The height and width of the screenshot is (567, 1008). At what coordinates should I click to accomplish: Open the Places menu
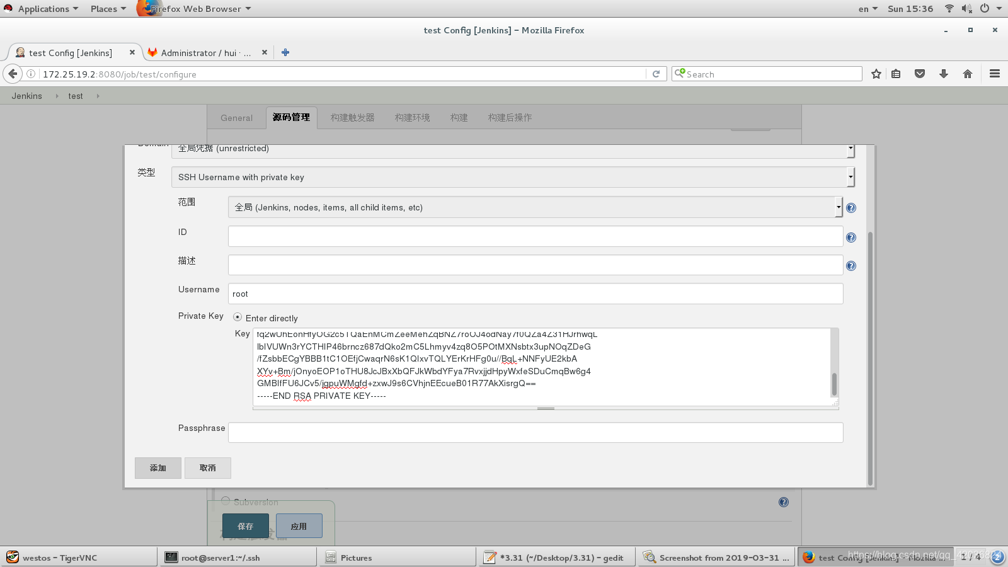pyautogui.click(x=108, y=9)
